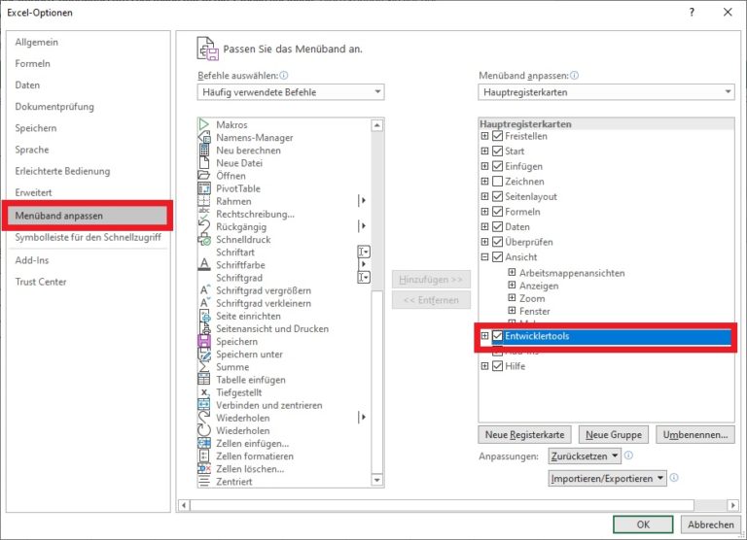Click the command list scroll-up arrow

tap(376, 125)
